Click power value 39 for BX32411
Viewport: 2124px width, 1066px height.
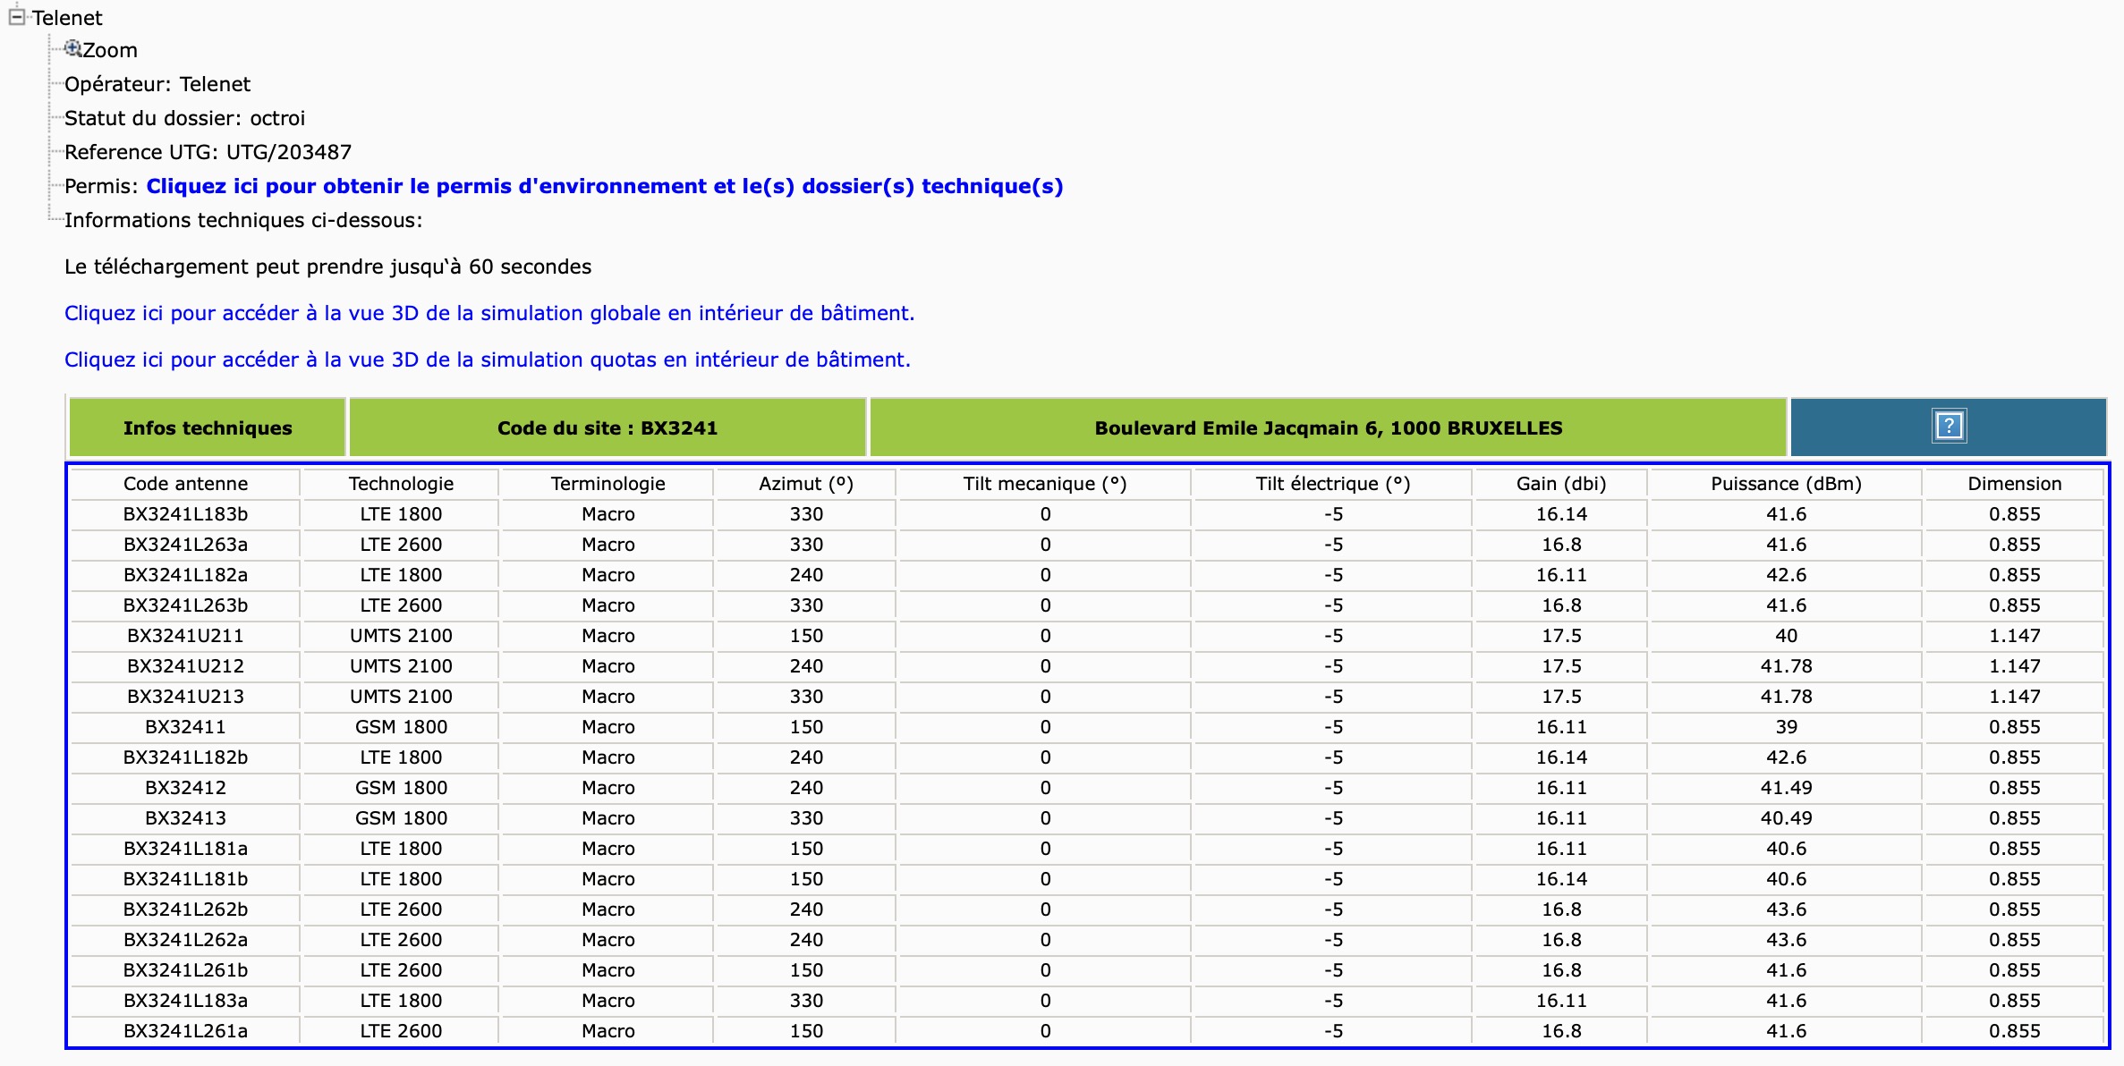[1786, 727]
